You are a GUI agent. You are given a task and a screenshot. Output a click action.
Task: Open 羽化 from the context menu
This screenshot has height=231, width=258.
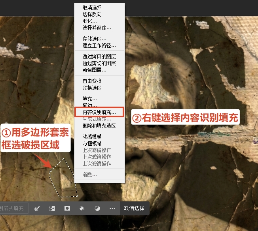click(x=90, y=21)
